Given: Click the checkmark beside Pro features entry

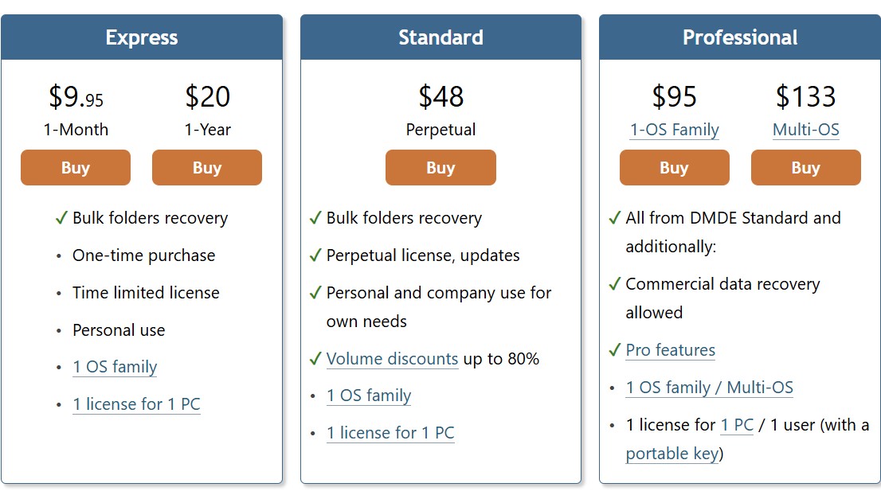Looking at the screenshot, I should [614, 350].
